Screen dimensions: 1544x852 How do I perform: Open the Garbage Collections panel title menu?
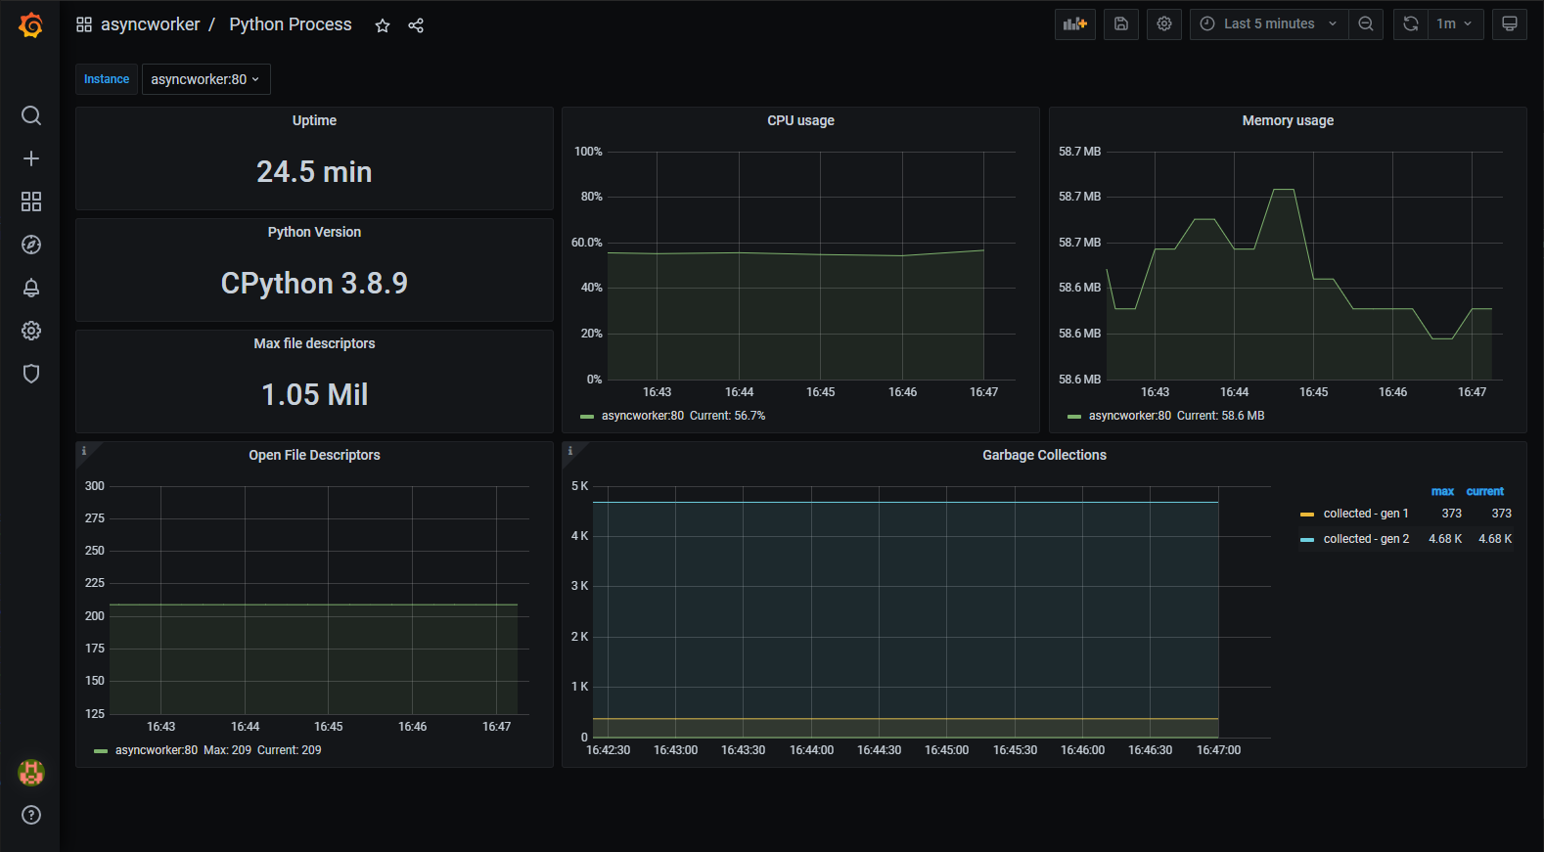tap(1044, 455)
